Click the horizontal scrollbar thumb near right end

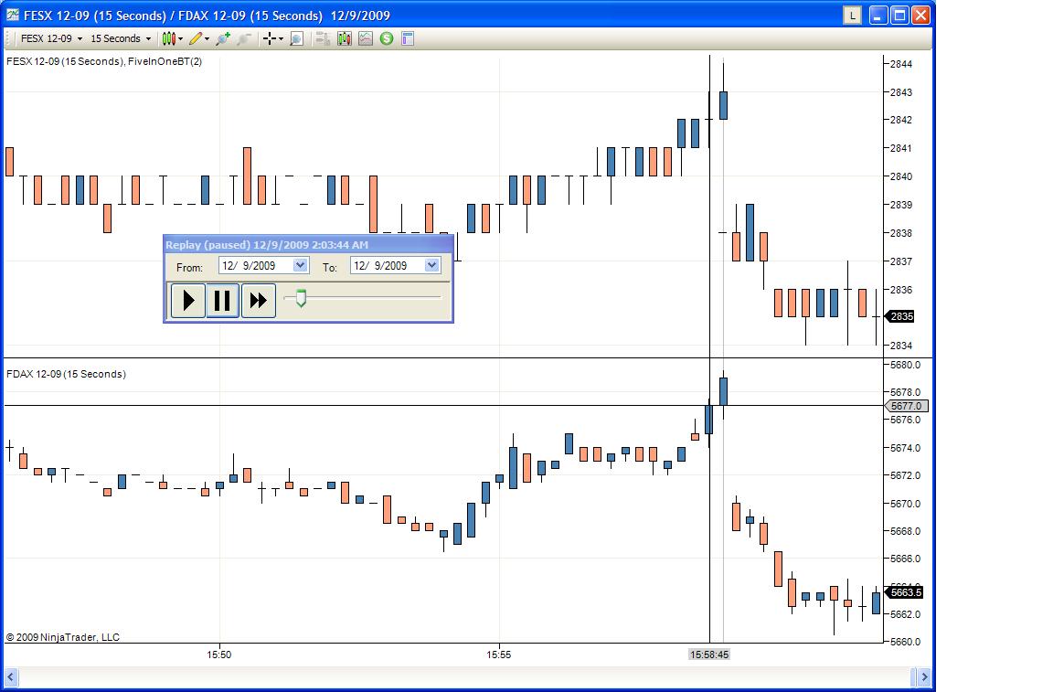[x=912, y=676]
